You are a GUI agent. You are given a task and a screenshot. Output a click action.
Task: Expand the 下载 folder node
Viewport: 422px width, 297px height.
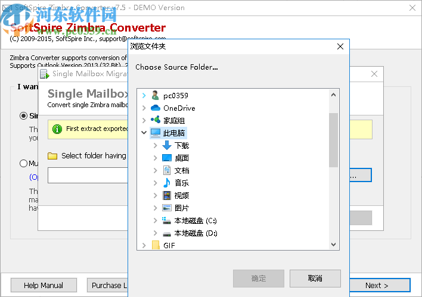[156, 145]
